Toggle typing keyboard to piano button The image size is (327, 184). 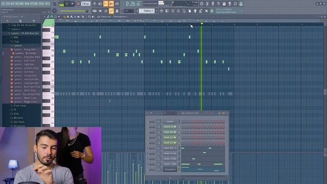point(95,11)
